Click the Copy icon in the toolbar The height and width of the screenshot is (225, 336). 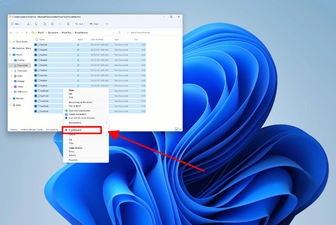click(x=36, y=24)
